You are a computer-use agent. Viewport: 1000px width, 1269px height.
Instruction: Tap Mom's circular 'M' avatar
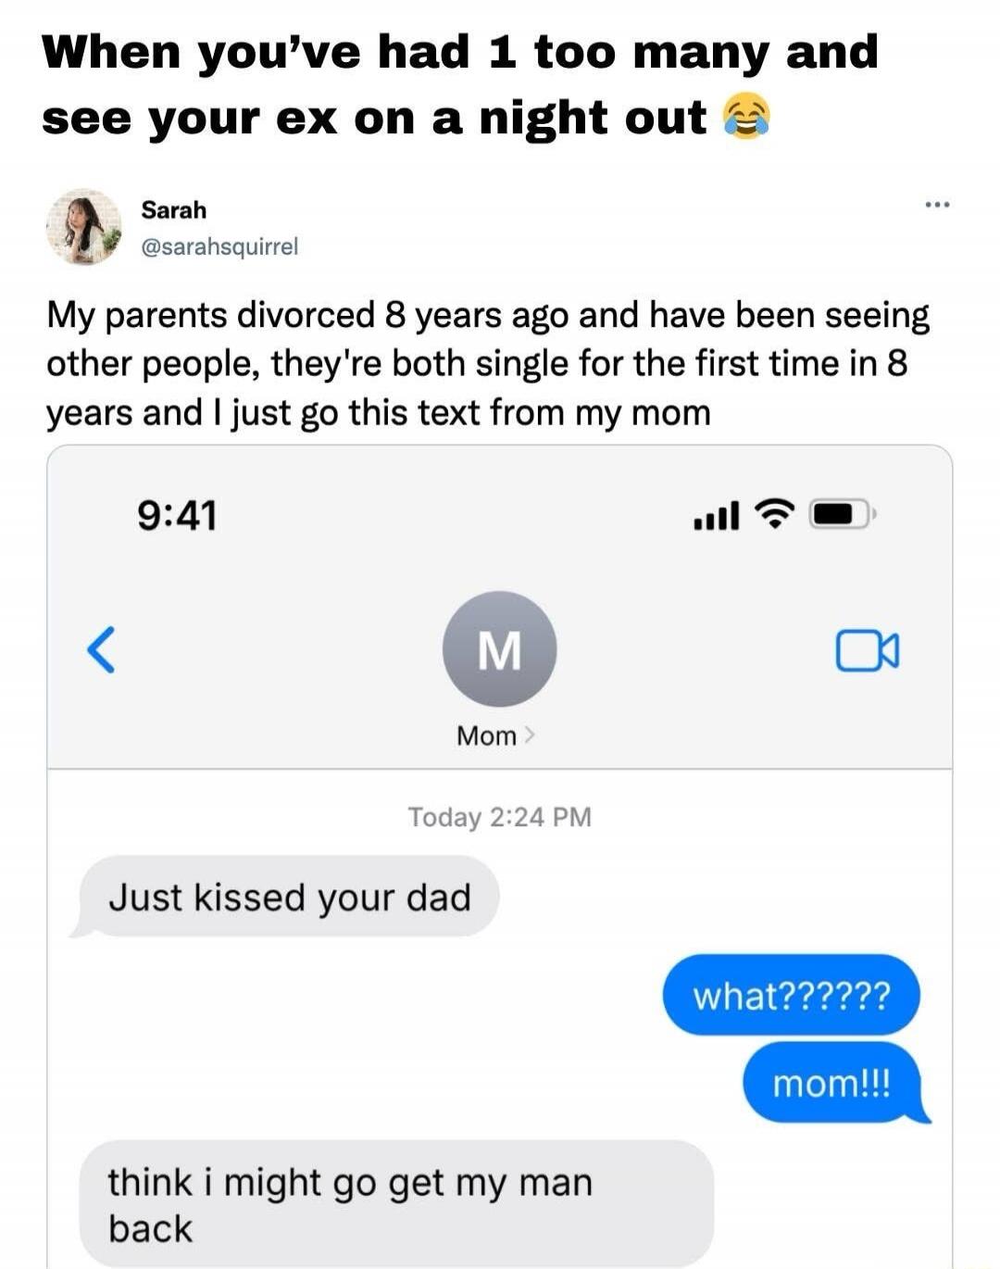click(x=500, y=648)
